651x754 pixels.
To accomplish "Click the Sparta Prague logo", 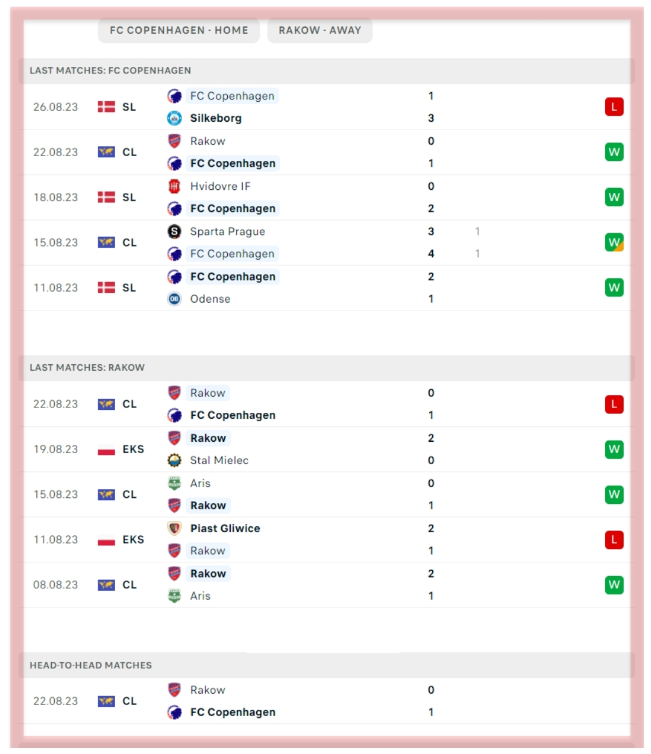I will tap(174, 231).
